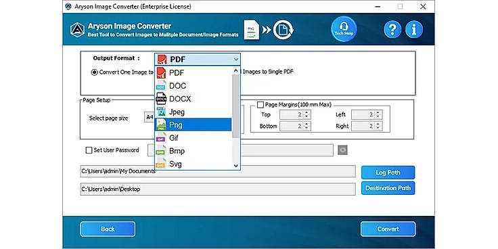Image resolution: width=498 pixels, height=249 pixels.
Task: Tick the Set User Password checkbox
Action: 89,150
